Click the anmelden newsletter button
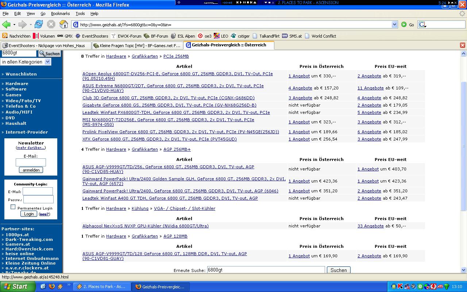Screen dimensions: 467x292 31,170
